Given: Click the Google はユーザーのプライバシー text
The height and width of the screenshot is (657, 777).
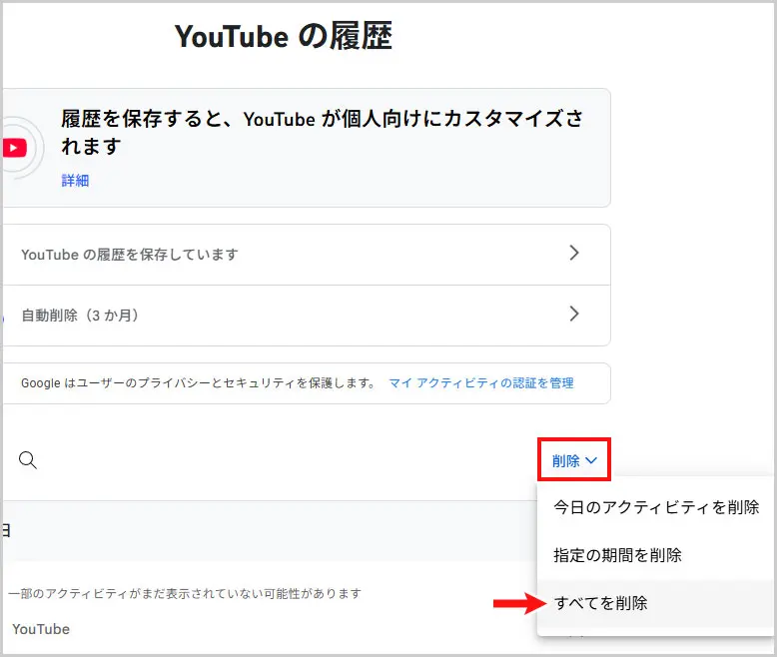Looking at the screenshot, I should point(198,383).
